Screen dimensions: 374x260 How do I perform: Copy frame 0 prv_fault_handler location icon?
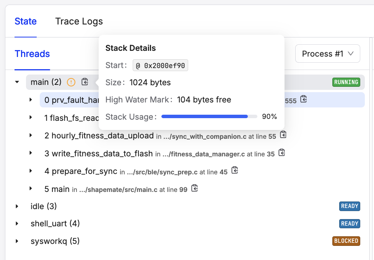point(304,99)
